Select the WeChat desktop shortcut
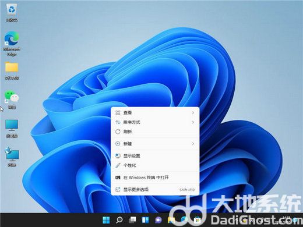 pos(12,100)
